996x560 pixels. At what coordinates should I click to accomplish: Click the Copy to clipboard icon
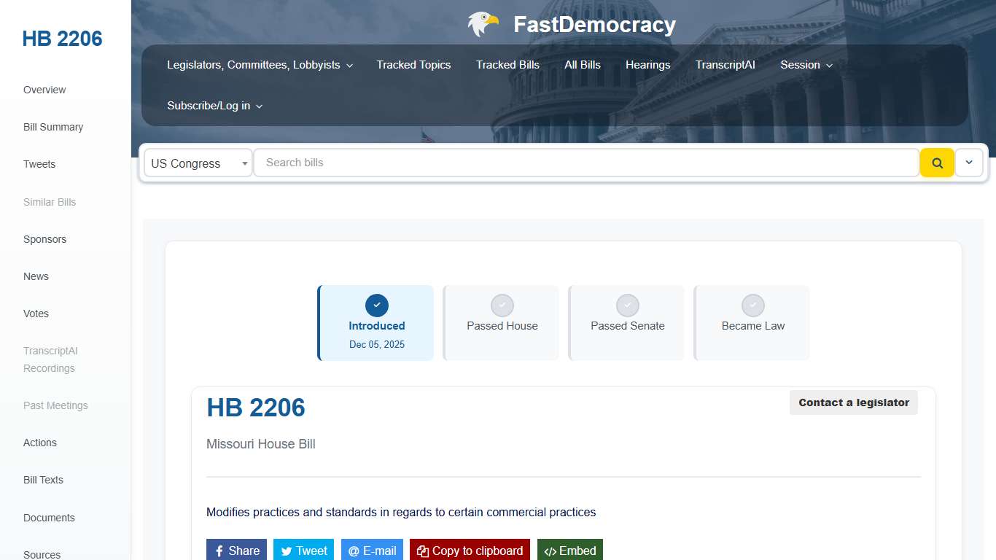[x=424, y=550]
